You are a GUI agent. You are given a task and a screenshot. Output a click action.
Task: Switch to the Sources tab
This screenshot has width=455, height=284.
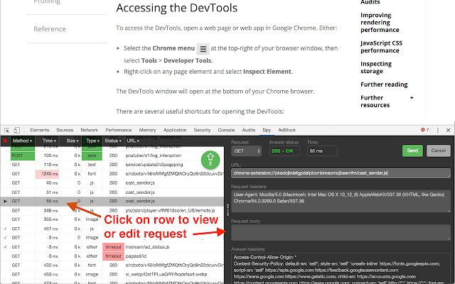(x=65, y=130)
